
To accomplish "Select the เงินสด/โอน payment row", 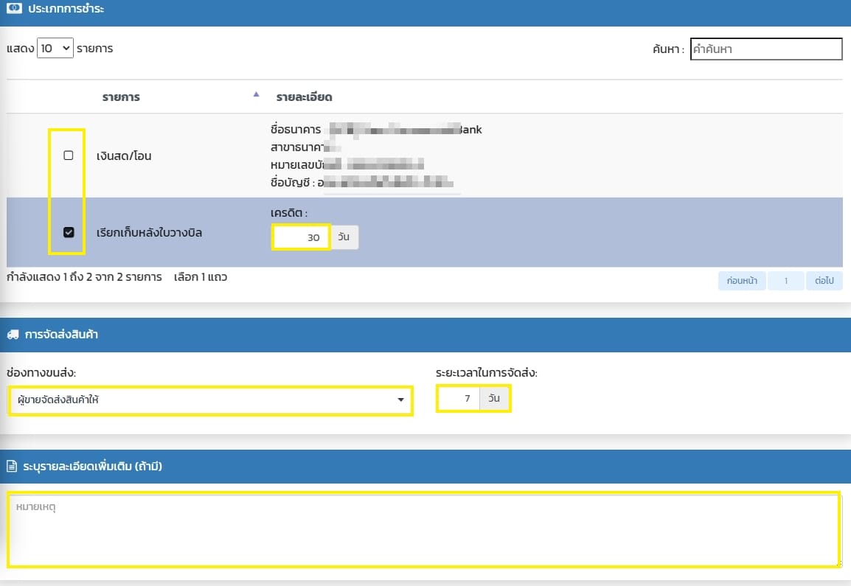I will click(x=124, y=156).
